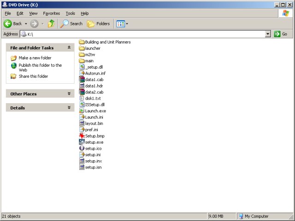The width and height of the screenshot is (295, 221).
Task: Click Make a new folder link
Action: (x=35, y=58)
